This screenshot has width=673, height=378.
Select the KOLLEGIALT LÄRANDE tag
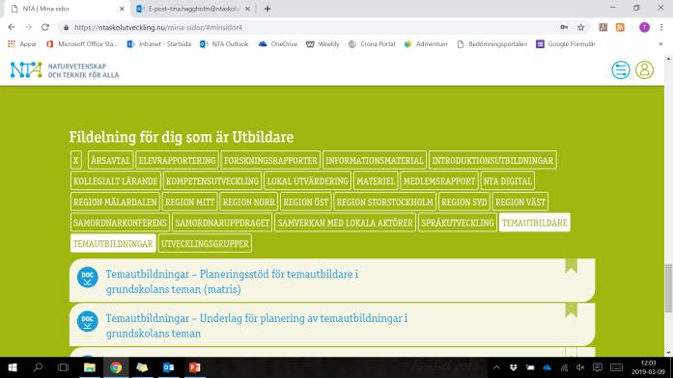[x=116, y=181]
